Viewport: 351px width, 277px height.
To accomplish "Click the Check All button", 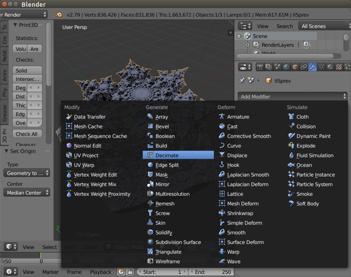I will click(x=27, y=134).
